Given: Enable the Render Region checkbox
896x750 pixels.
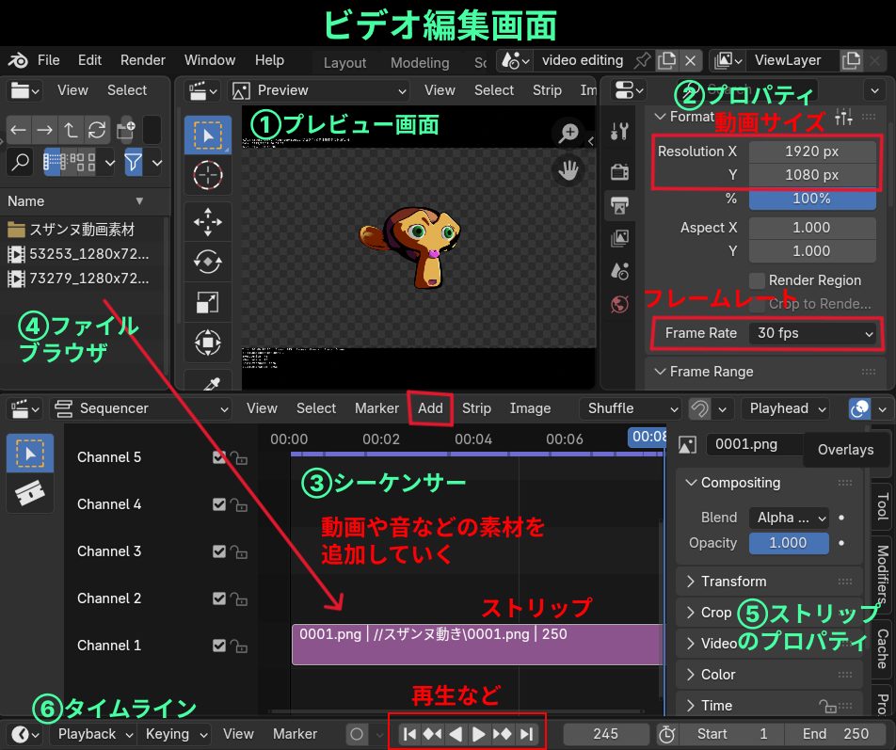Looking at the screenshot, I should pos(757,280).
